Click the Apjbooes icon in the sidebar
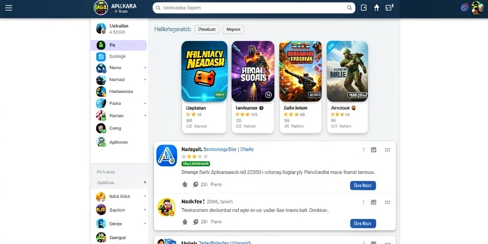 click(101, 142)
